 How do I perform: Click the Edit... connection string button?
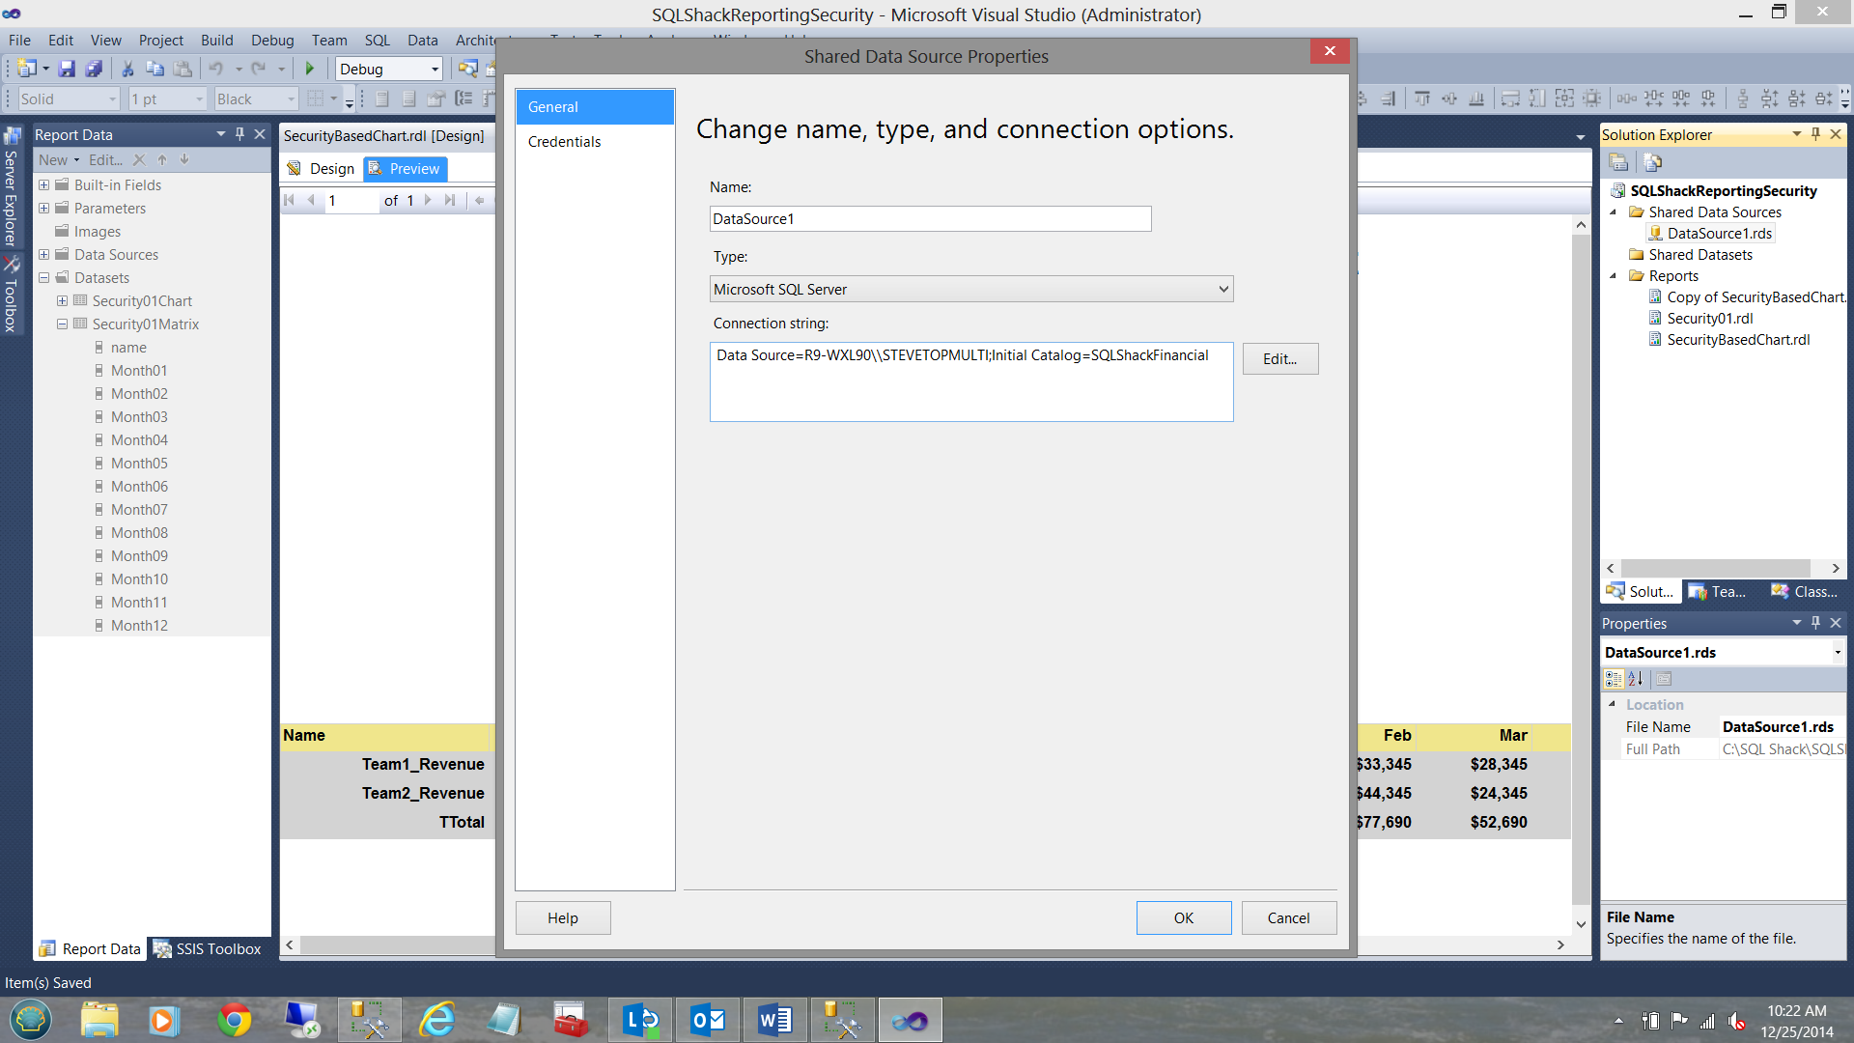click(x=1279, y=358)
